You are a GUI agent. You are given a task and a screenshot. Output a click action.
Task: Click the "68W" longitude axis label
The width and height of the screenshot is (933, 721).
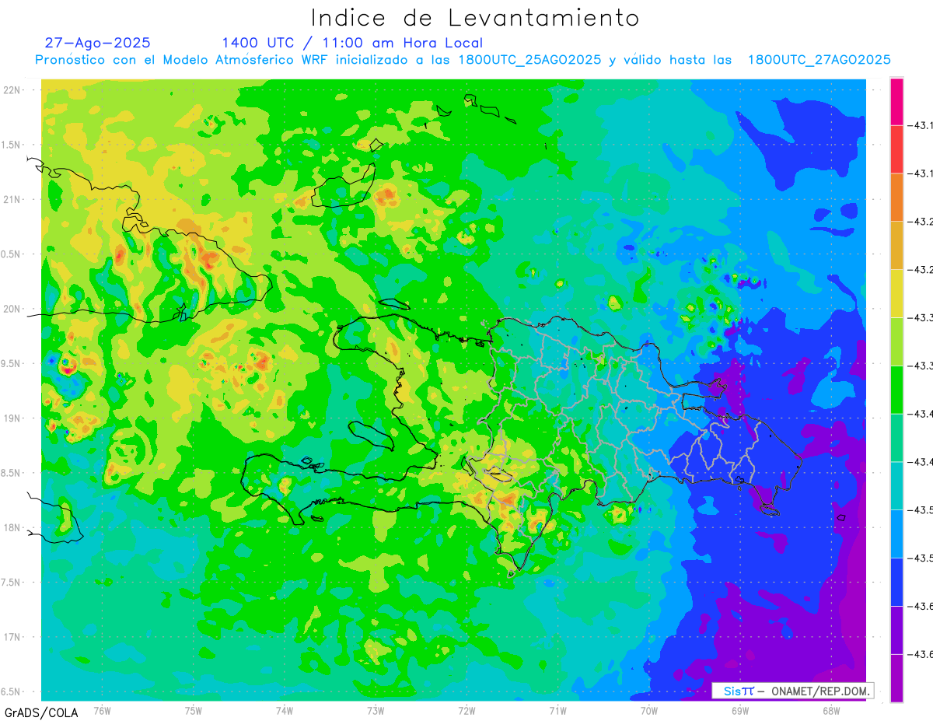[x=831, y=711]
